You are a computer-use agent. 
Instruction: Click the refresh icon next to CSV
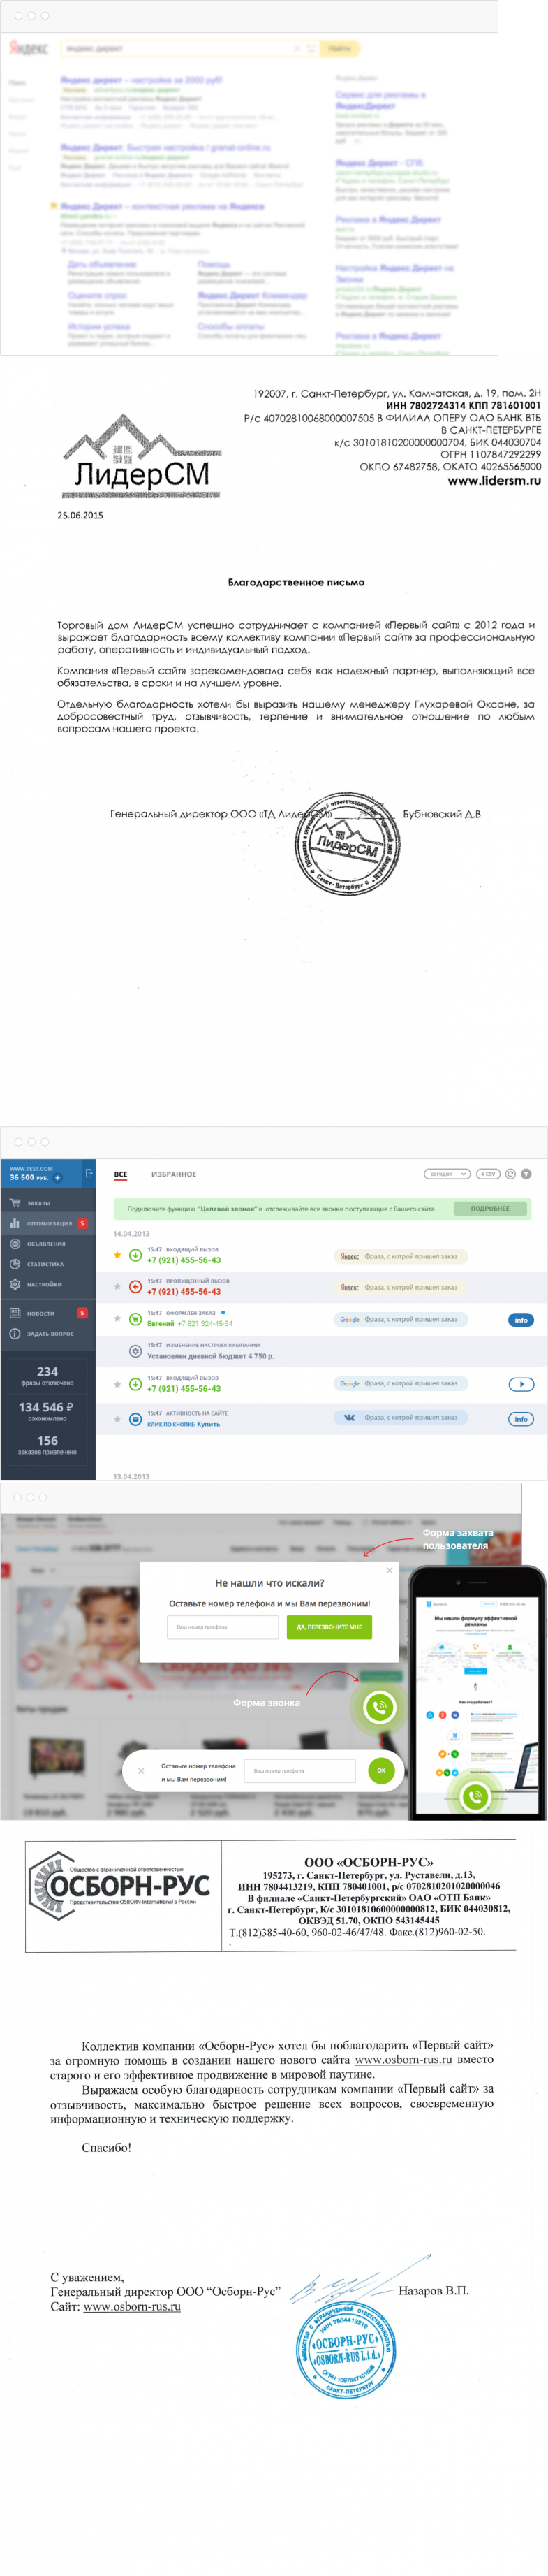(511, 1174)
